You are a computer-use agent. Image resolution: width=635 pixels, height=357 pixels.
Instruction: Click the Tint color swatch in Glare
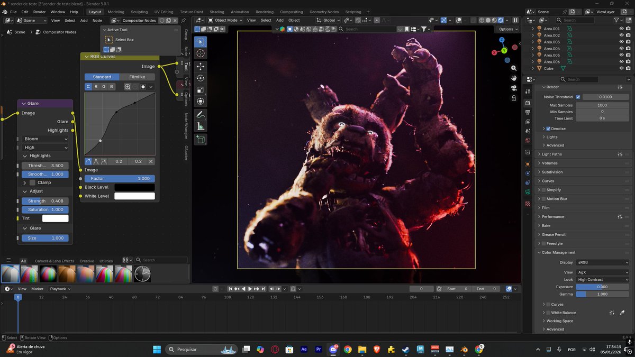point(56,218)
